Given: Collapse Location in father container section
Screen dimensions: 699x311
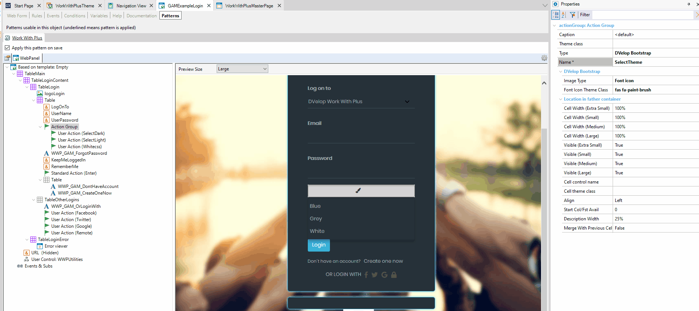Looking at the screenshot, I should (x=561, y=99).
